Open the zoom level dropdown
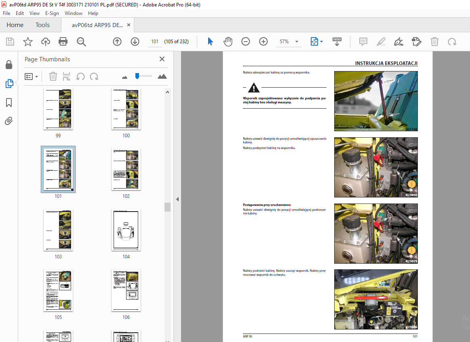This screenshot has height=342, width=470. [297, 42]
